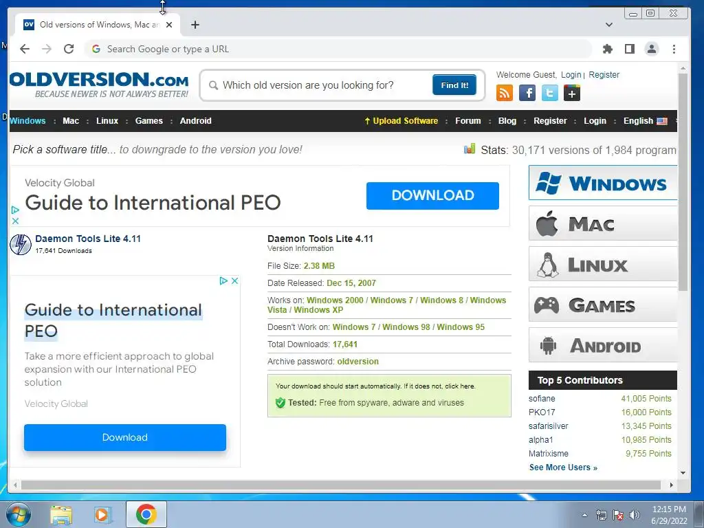Open Windows Media Player from taskbar
The image size is (704, 528).
pyautogui.click(x=103, y=514)
